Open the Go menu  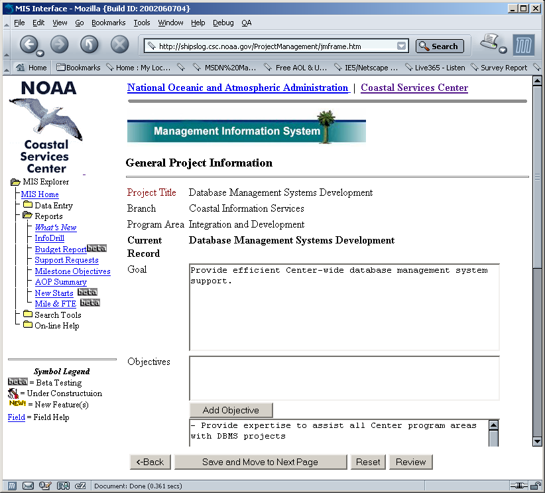click(80, 23)
